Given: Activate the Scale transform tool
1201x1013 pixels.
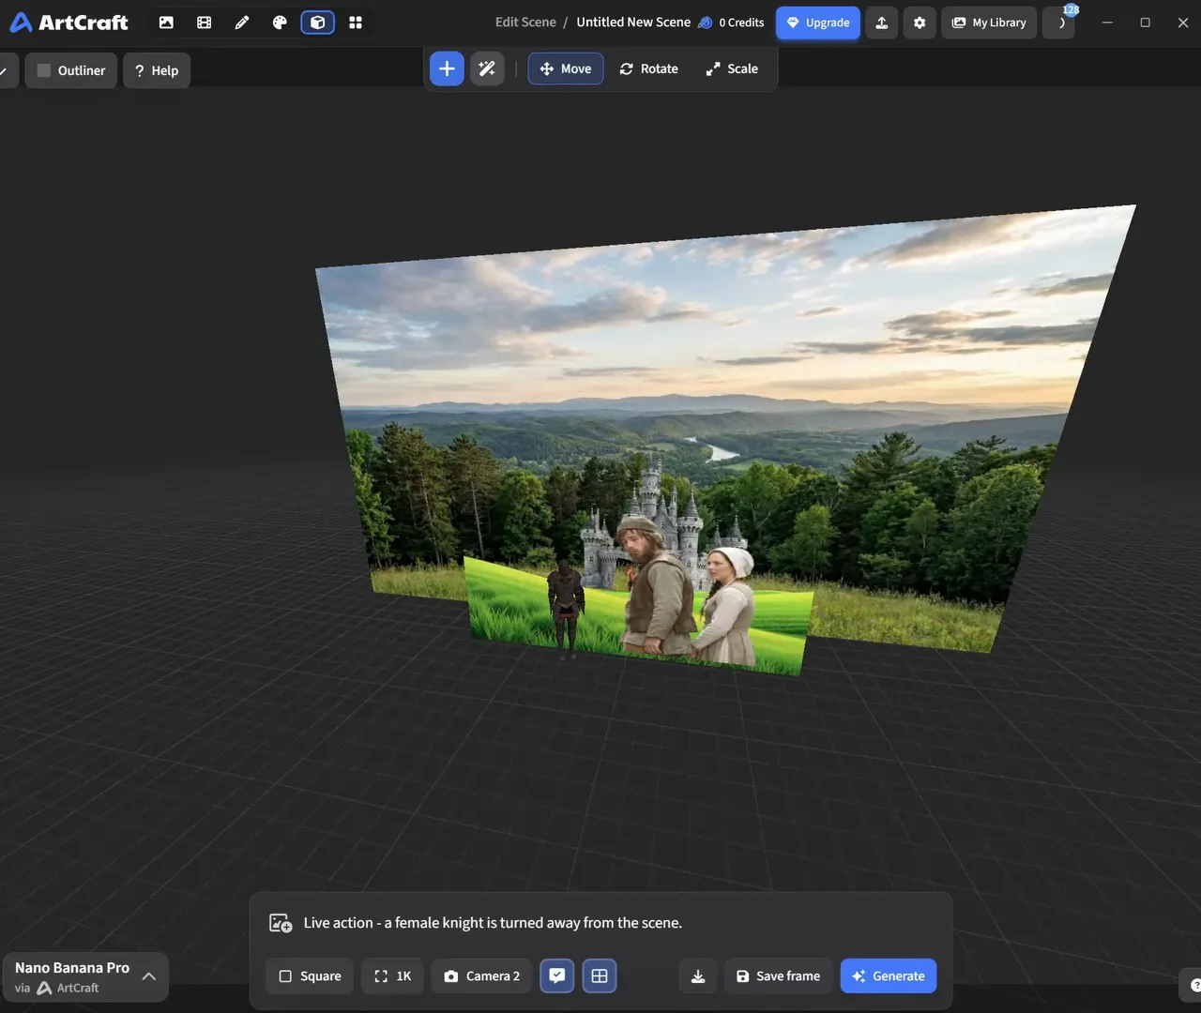Looking at the screenshot, I should tap(732, 68).
